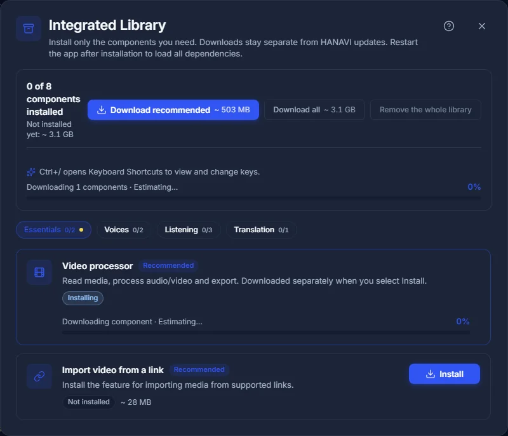Click 'Downloading 1 components · Estimating...' status text
Image resolution: width=508 pixels, height=436 pixels.
(x=102, y=187)
